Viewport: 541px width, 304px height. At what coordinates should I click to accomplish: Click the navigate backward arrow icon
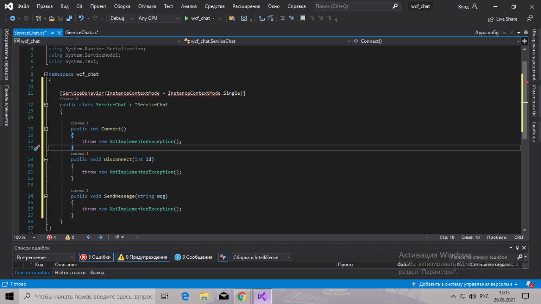coord(12,19)
